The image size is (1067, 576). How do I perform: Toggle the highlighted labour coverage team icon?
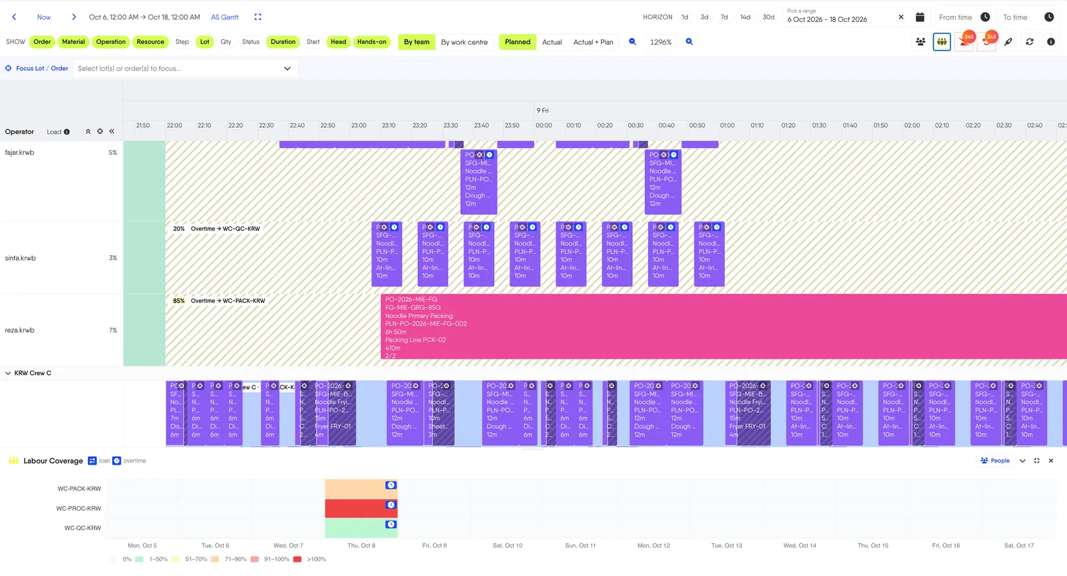[942, 42]
